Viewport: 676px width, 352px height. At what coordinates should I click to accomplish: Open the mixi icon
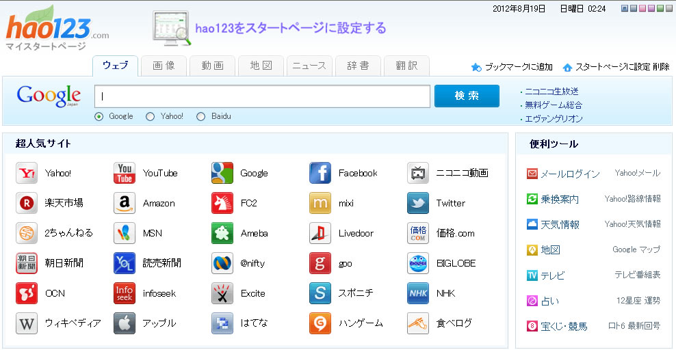(320, 203)
